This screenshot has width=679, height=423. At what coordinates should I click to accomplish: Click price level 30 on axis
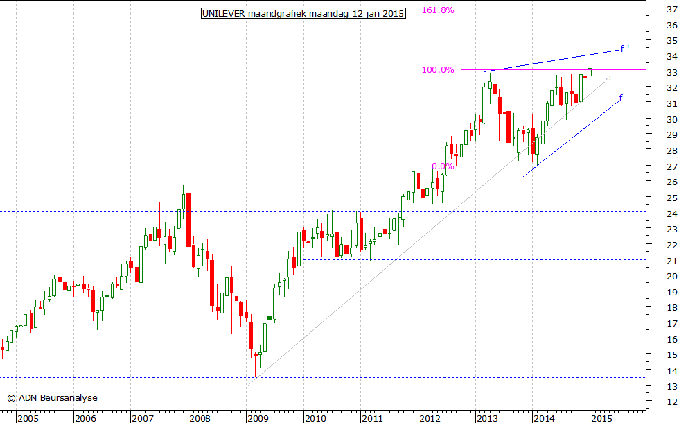(672, 119)
